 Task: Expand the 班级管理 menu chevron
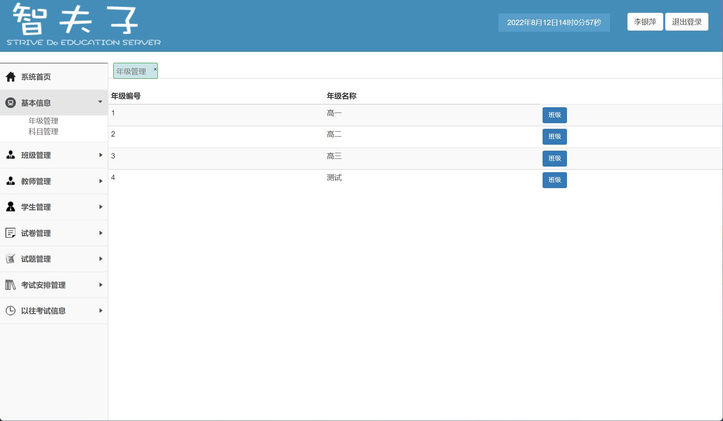click(x=100, y=155)
